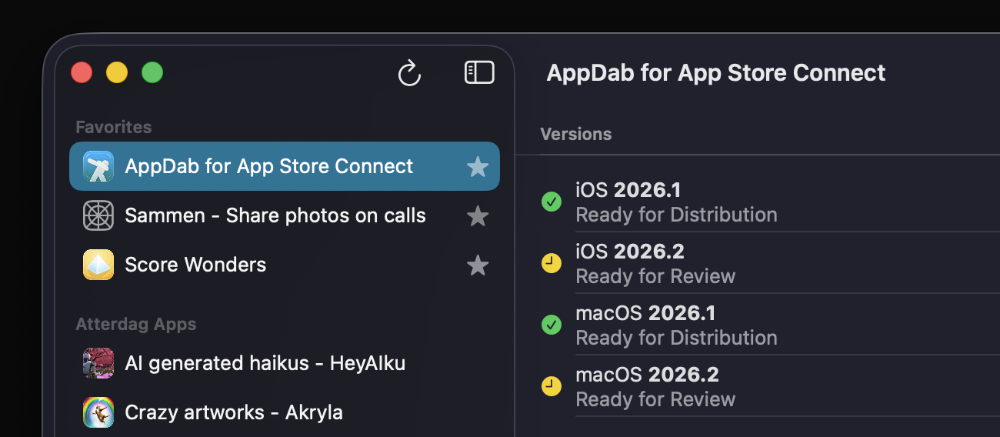
Task: Click the green zoom window button
Action: [152, 73]
